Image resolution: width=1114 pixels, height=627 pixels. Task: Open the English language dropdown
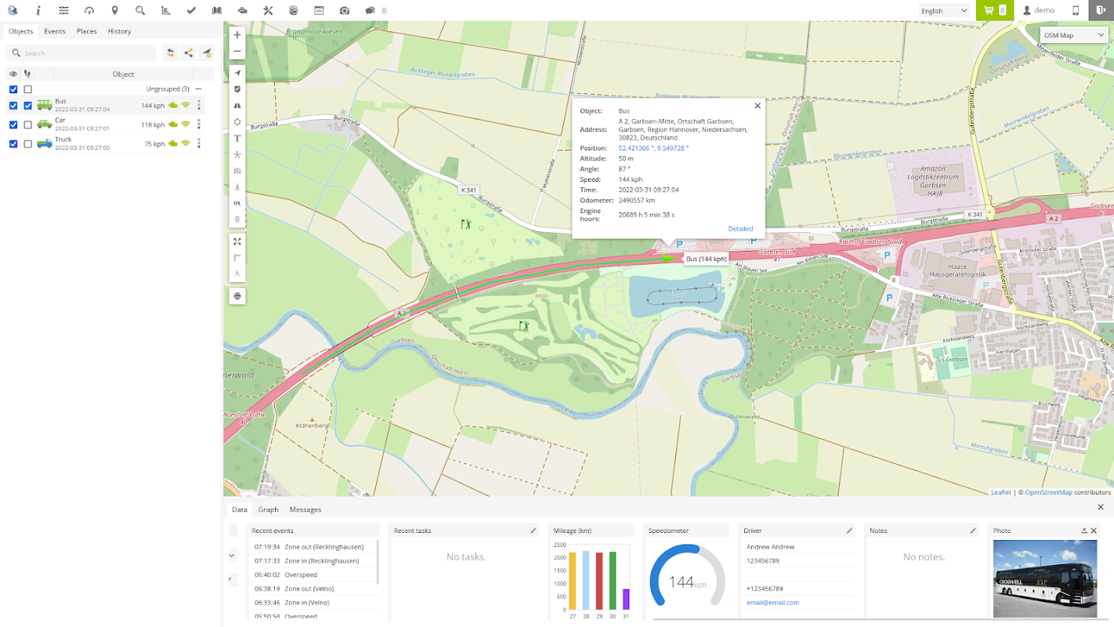point(945,10)
